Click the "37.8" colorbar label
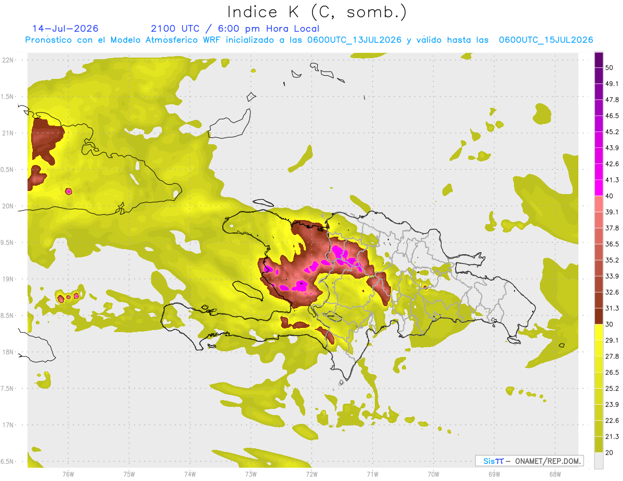Image resolution: width=623 pixels, height=481 pixels. coord(612,228)
